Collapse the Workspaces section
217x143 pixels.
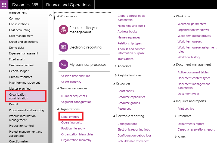pos(58,17)
